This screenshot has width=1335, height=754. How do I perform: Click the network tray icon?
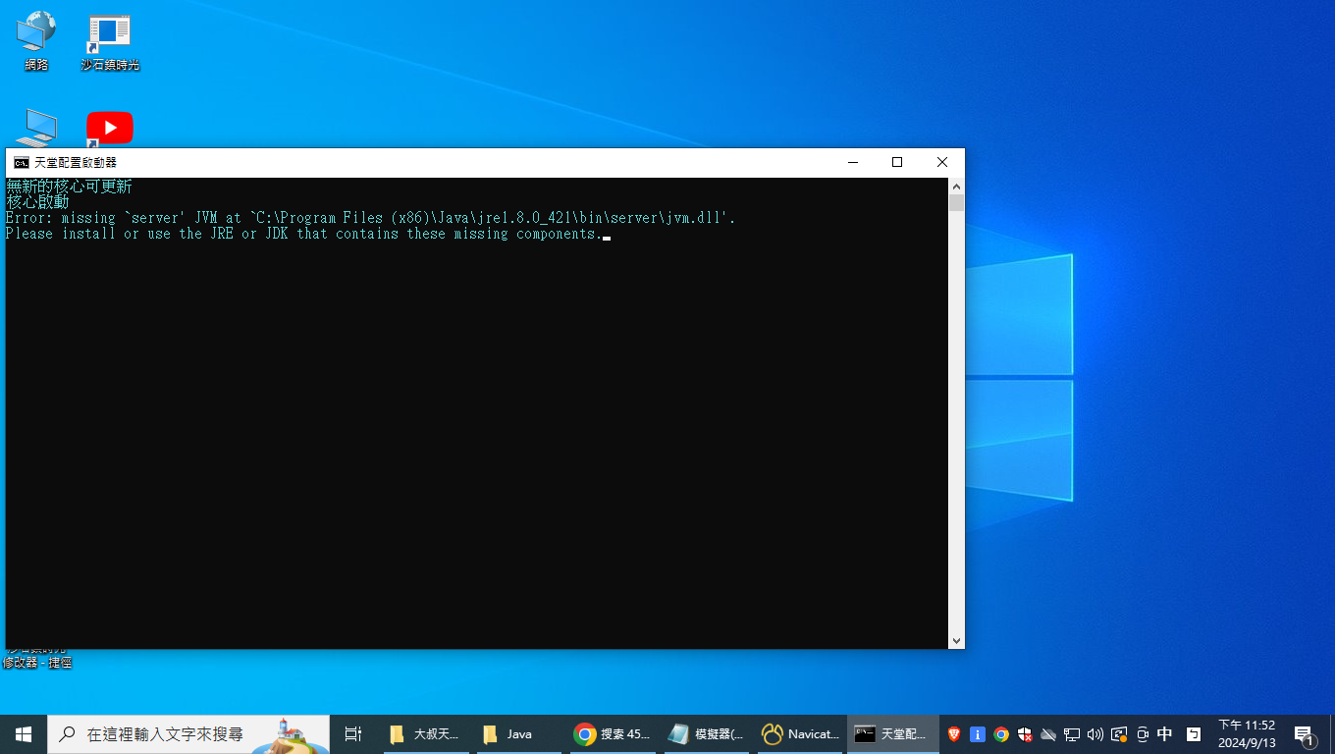coord(1072,734)
